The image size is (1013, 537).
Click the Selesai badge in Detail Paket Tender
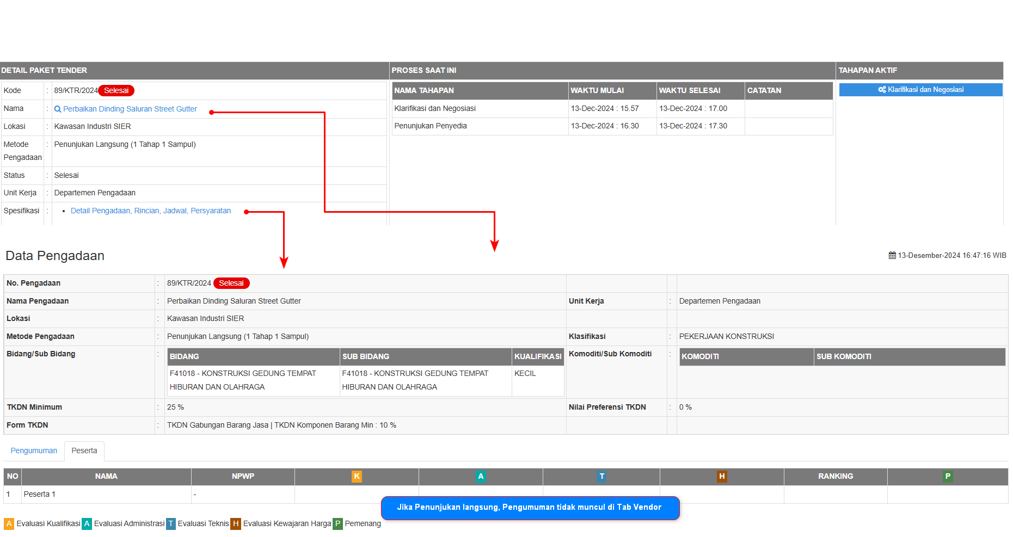pos(116,91)
